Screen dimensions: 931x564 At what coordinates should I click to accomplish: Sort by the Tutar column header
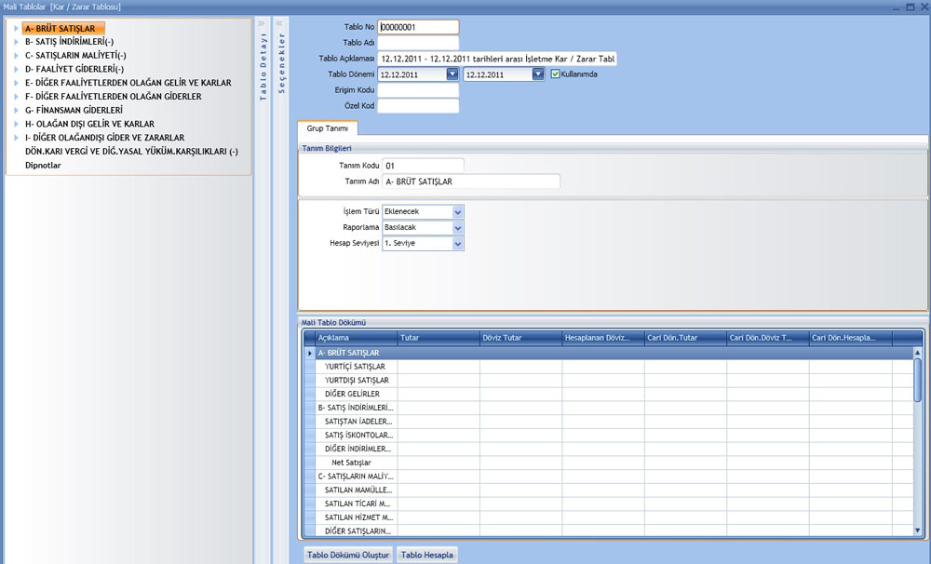(439, 338)
